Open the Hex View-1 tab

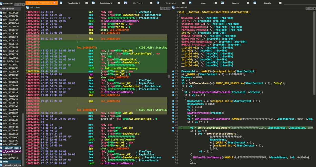[139, 3]
